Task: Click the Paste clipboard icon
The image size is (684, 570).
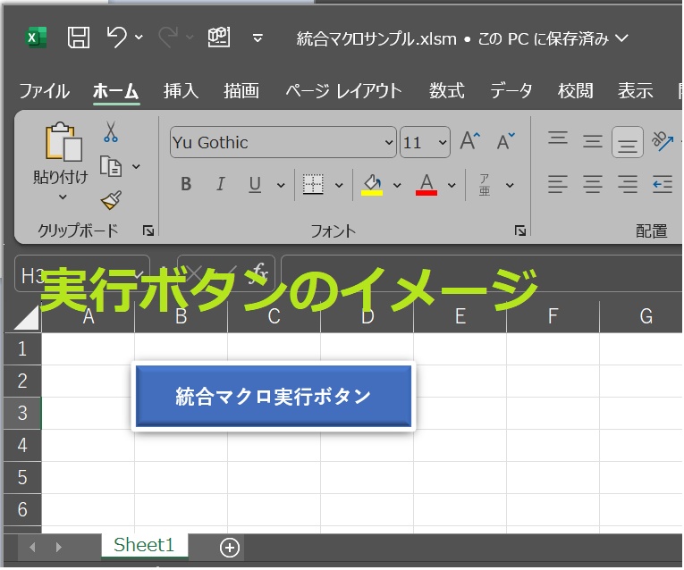Action: [x=63, y=142]
